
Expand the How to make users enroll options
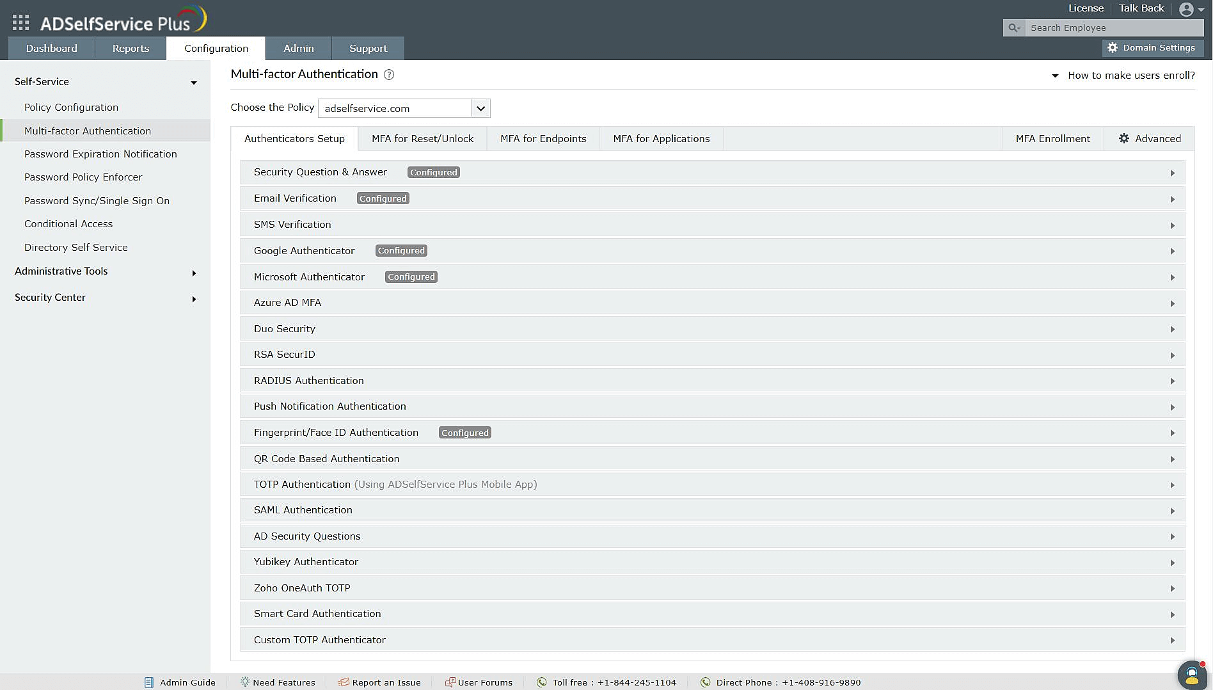(1056, 76)
